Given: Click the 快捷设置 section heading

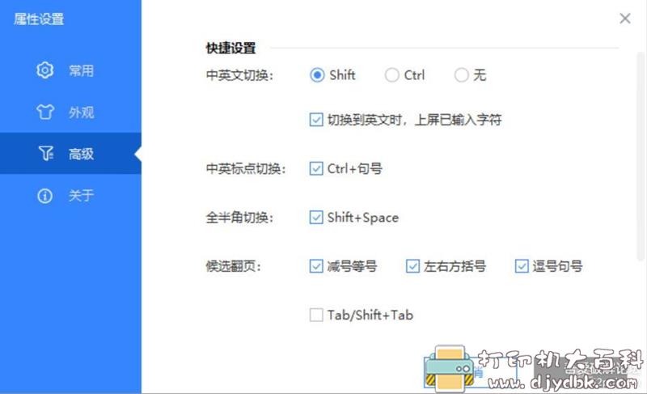Looking at the screenshot, I should pyautogui.click(x=230, y=48).
